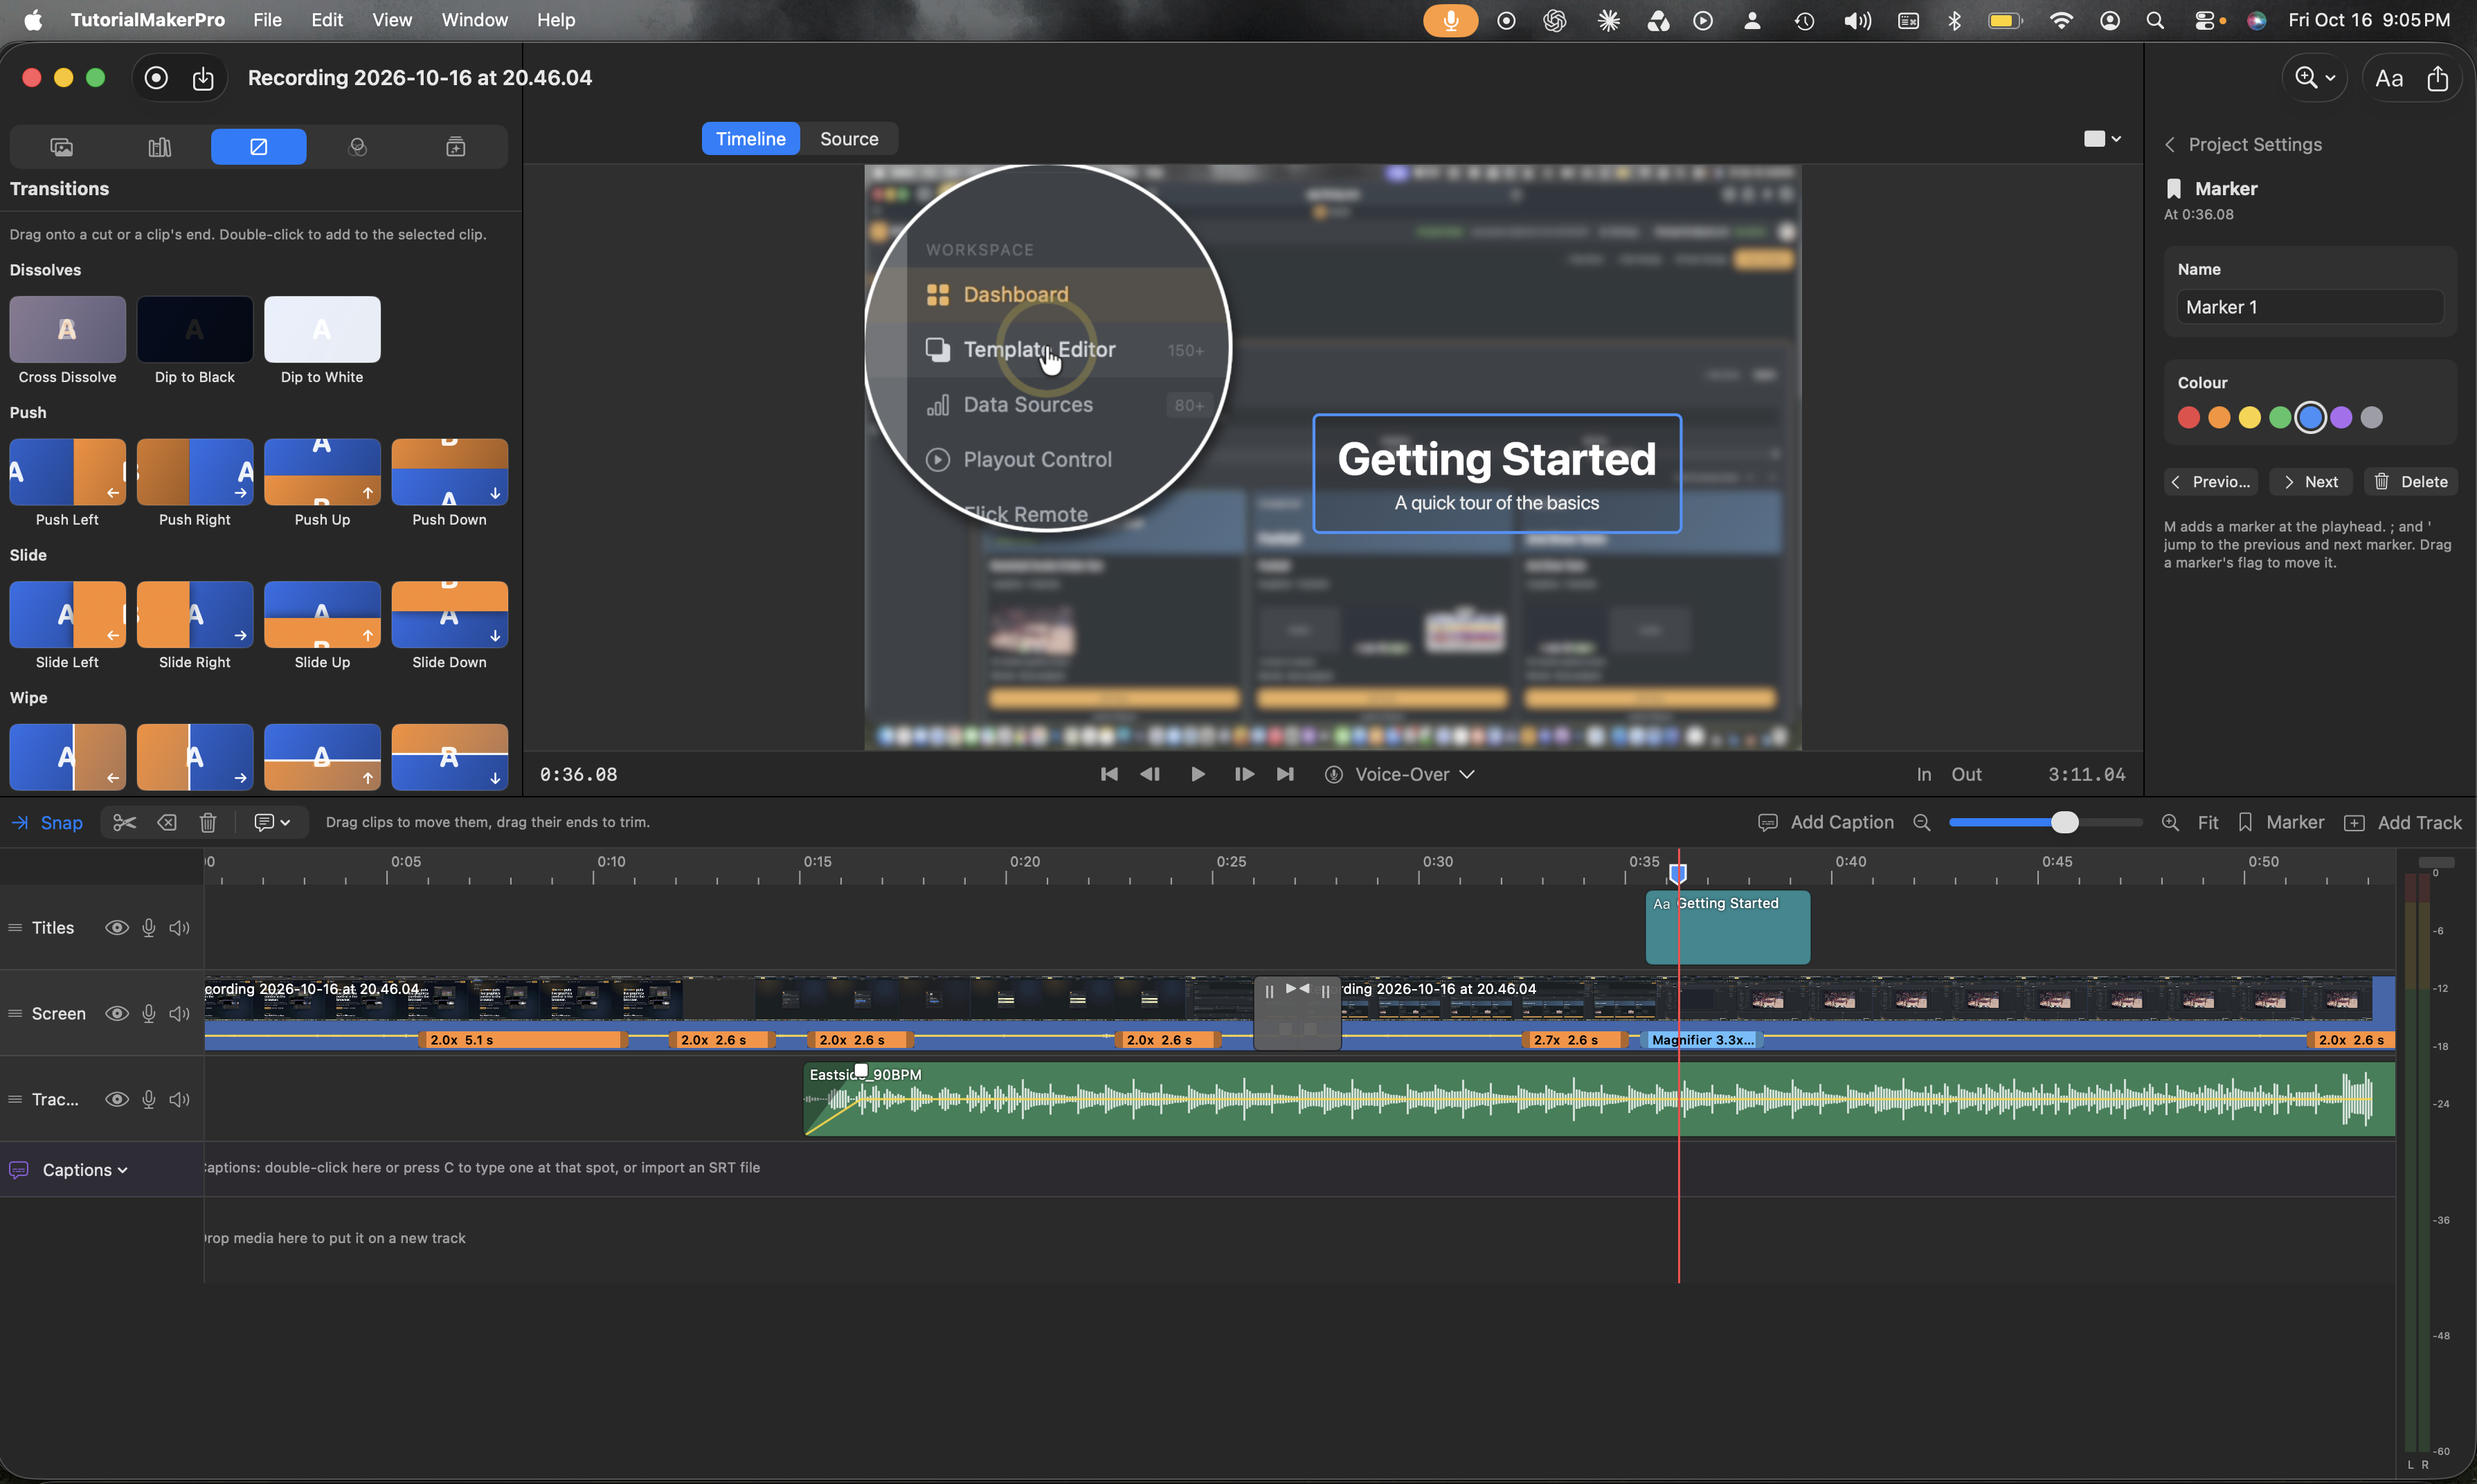Open the Window menu
The width and height of the screenshot is (2477, 1484).
point(474,20)
